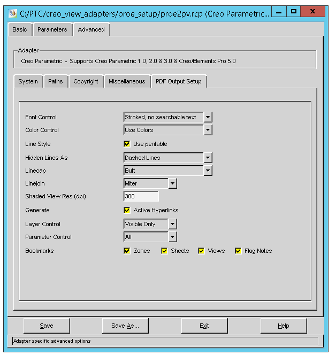Image resolution: width=336 pixels, height=363 pixels.
Task: Uncheck the Sheets bookmark checkbox
Action: coord(164,251)
